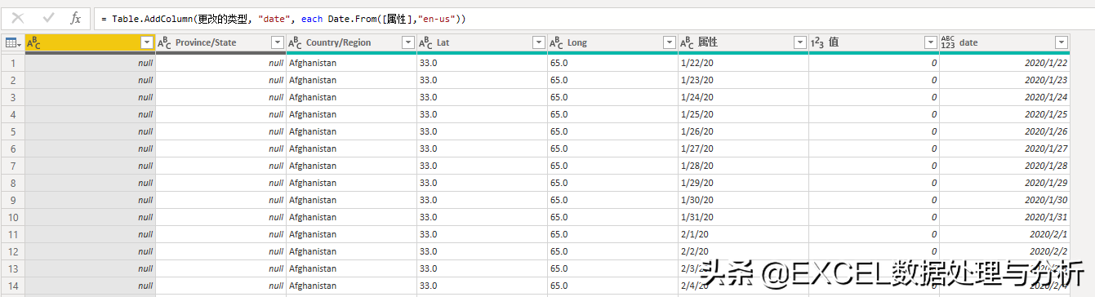Open the fx function icon
The width and height of the screenshot is (1095, 297).
click(x=75, y=17)
